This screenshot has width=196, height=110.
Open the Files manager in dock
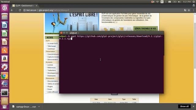[x=5, y=16]
